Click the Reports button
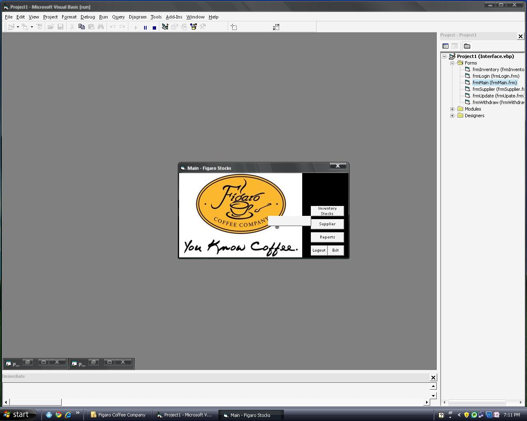This screenshot has width=527, height=421. point(327,237)
